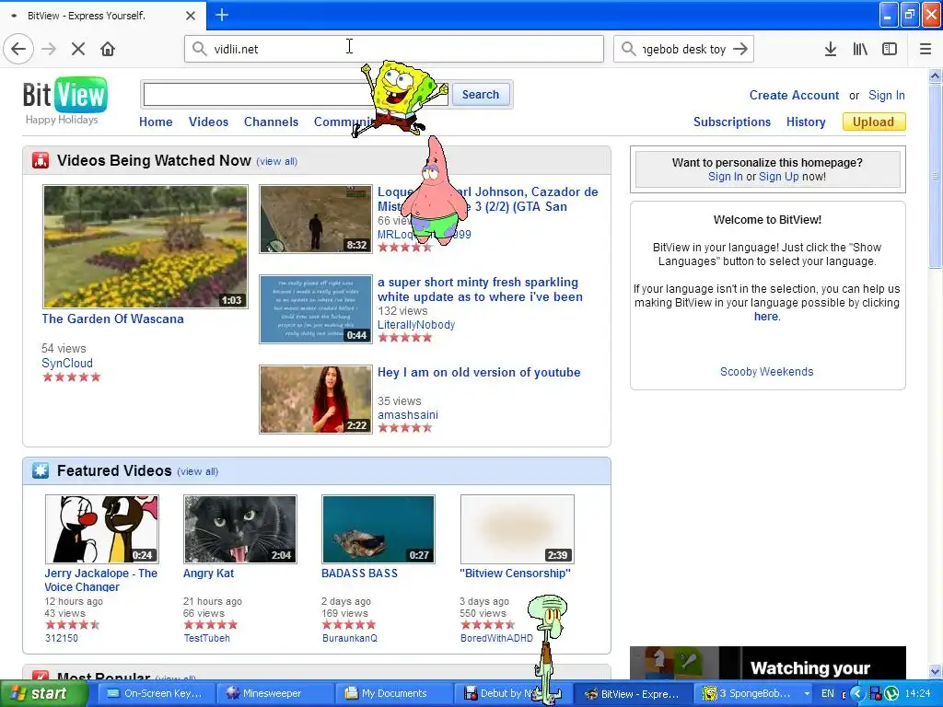Open the downloads arrow icon
This screenshot has height=707, width=943.
(x=831, y=49)
